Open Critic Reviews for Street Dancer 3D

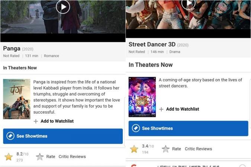[x=198, y=149]
